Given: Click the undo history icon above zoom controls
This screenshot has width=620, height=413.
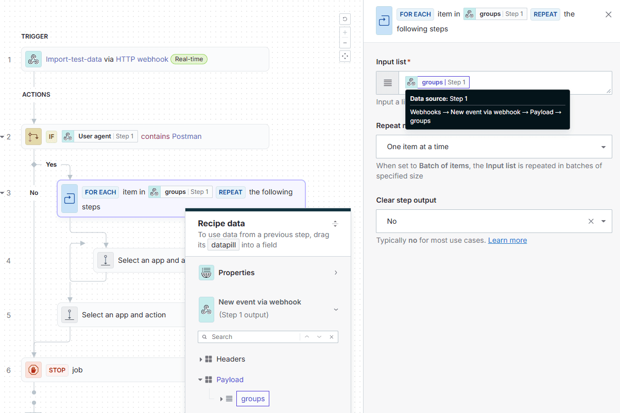Looking at the screenshot, I should (x=345, y=19).
